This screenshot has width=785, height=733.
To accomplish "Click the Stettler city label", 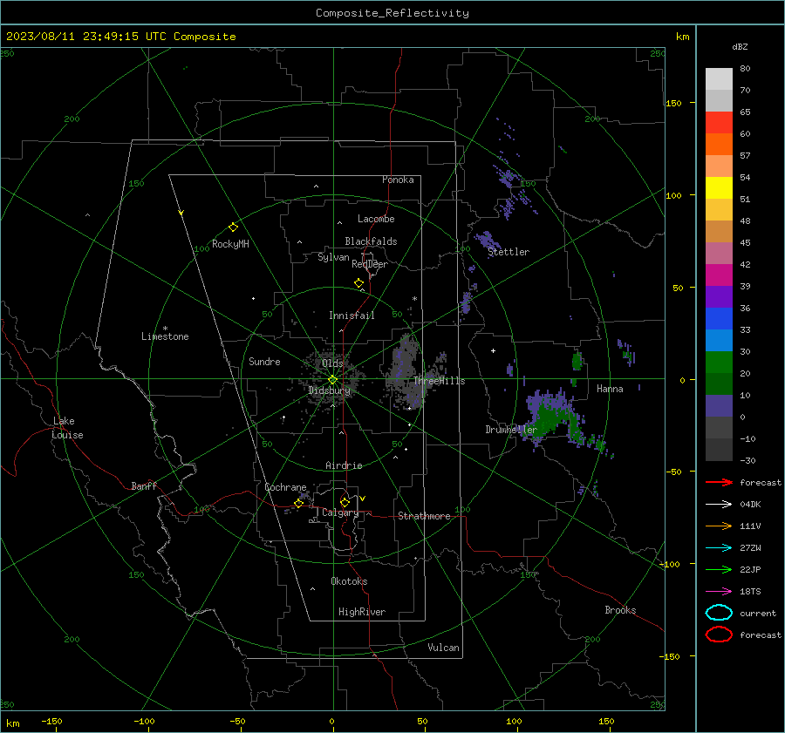I will pyautogui.click(x=509, y=252).
